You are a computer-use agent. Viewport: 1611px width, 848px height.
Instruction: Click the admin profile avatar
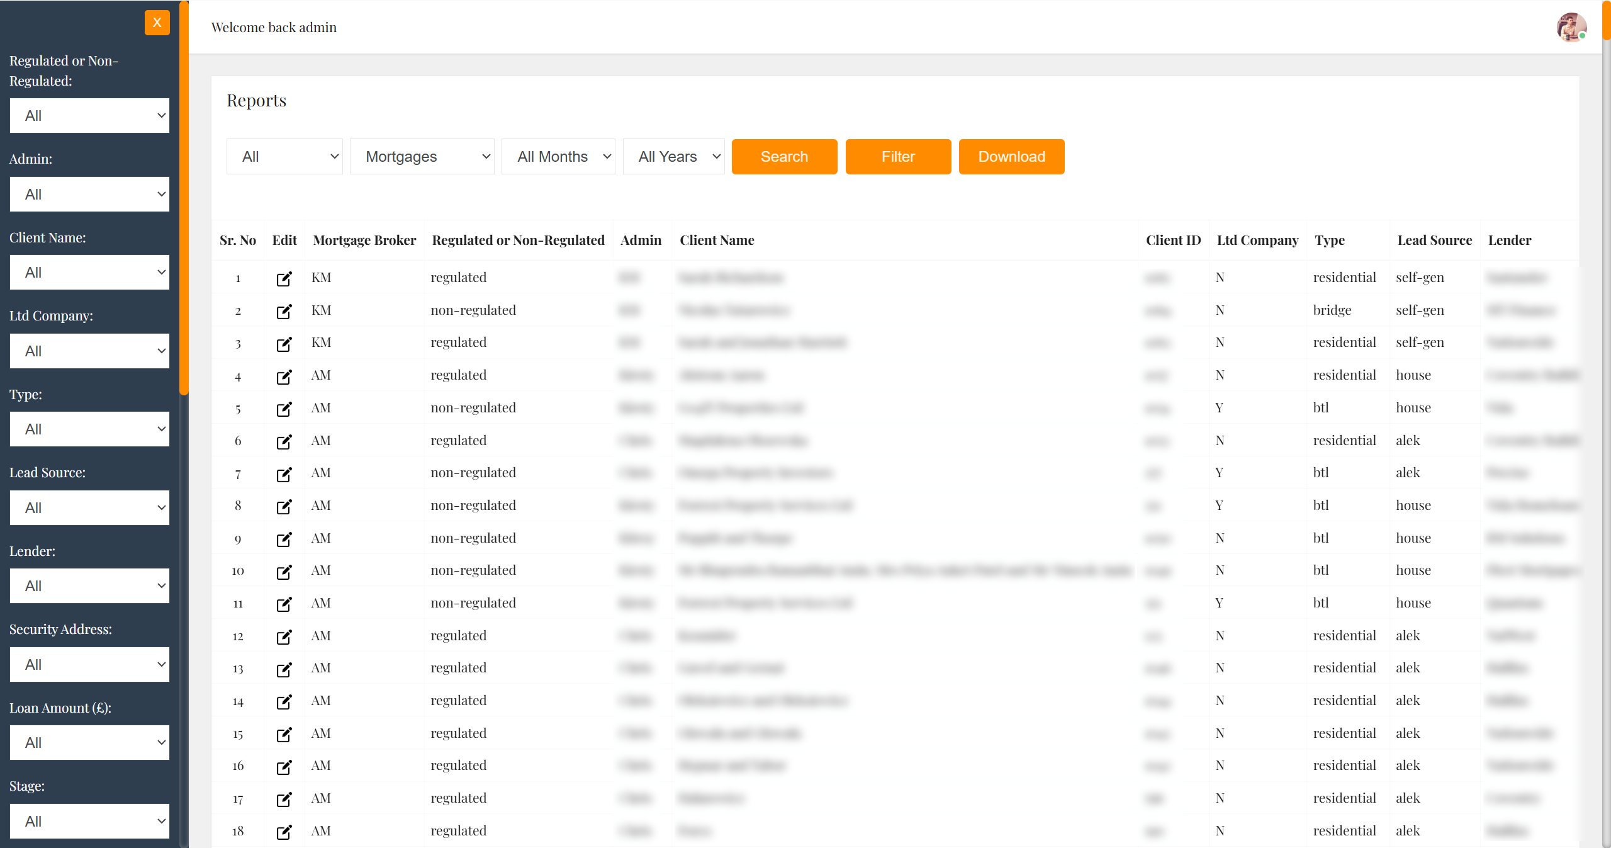(1571, 27)
